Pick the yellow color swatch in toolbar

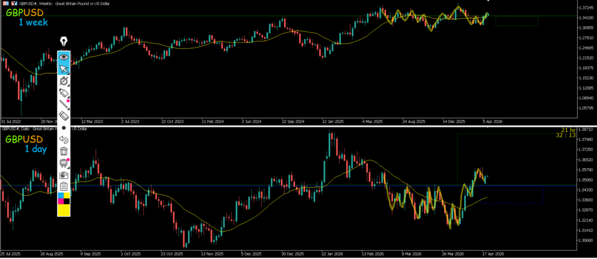coord(64,210)
